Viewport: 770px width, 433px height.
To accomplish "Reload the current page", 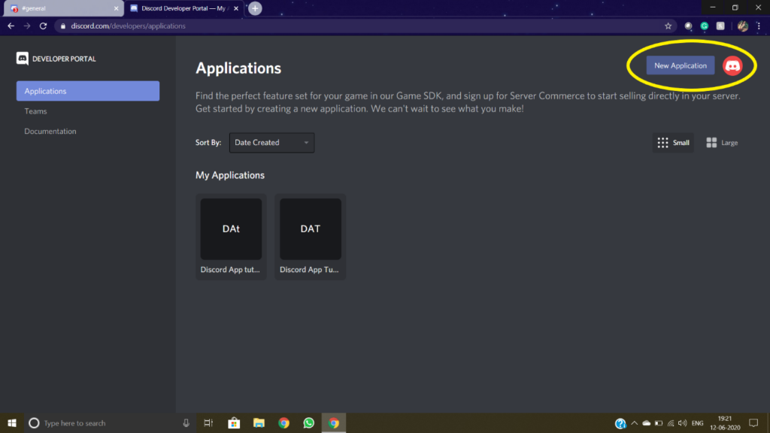I will (x=43, y=26).
